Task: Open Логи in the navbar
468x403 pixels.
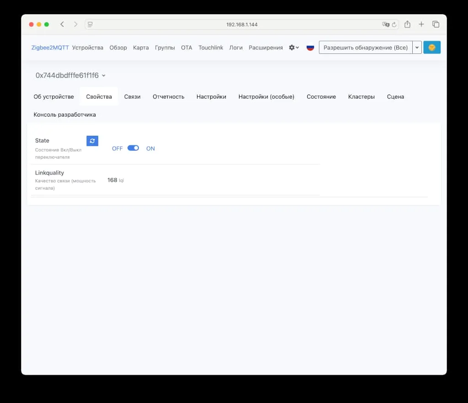Action: click(236, 48)
